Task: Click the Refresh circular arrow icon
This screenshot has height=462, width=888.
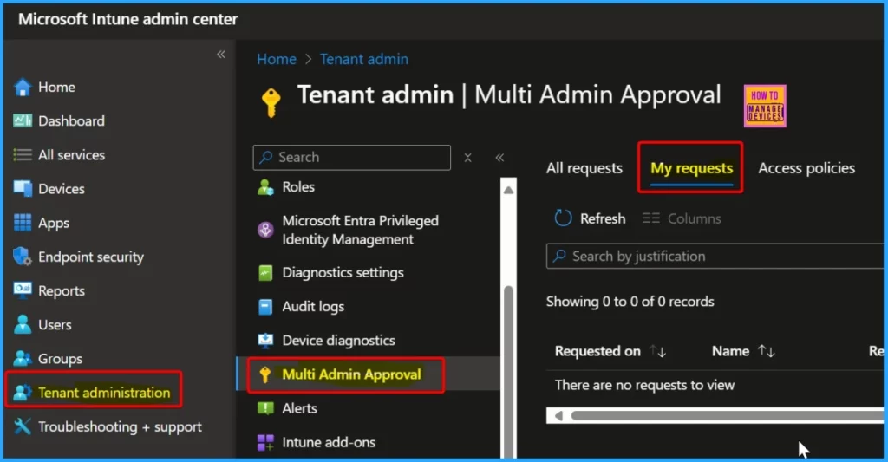Action: tap(563, 218)
